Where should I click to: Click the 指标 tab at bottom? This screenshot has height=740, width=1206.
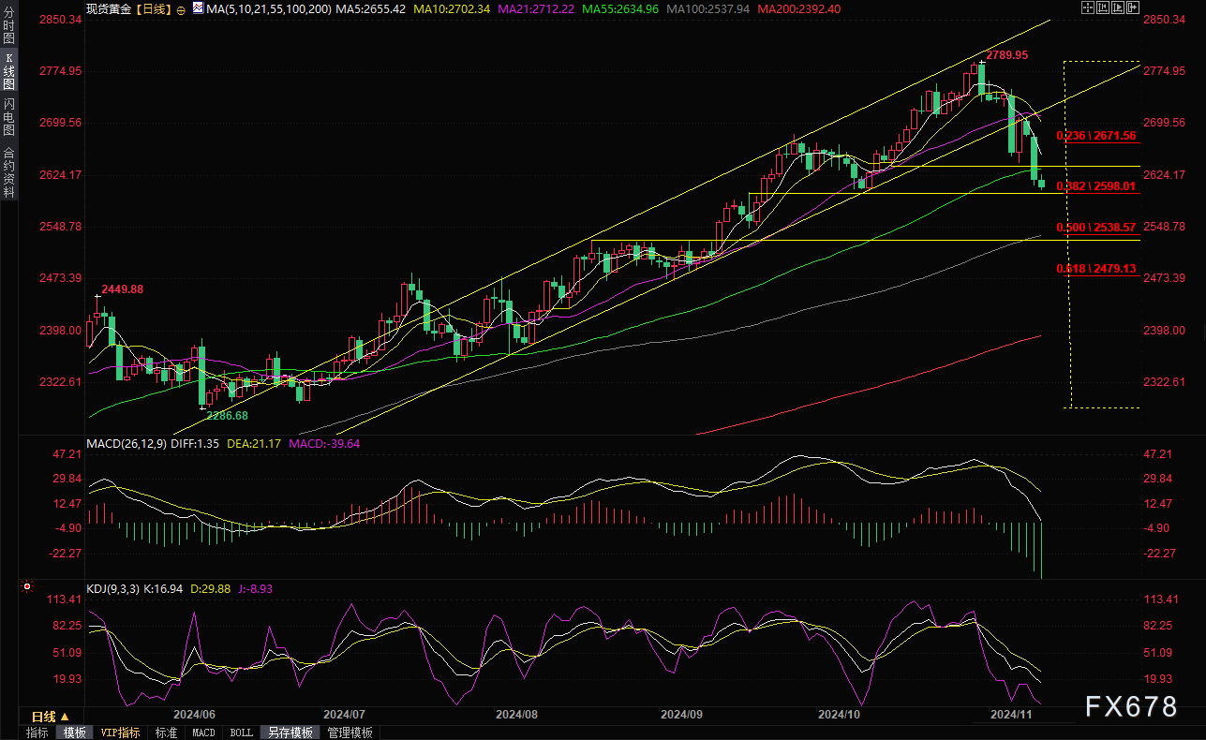[37, 733]
